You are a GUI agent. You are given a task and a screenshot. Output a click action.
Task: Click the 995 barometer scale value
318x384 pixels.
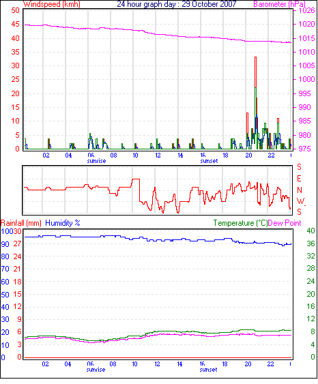click(x=304, y=93)
